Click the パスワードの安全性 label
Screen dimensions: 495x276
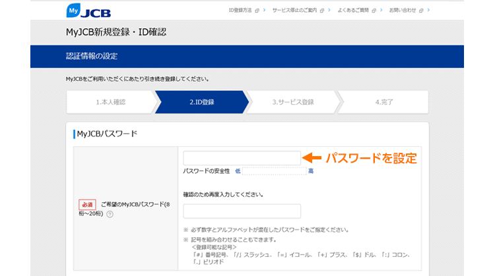[x=206, y=171]
